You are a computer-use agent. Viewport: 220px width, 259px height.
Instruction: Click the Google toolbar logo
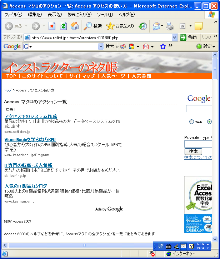tap(12, 46)
